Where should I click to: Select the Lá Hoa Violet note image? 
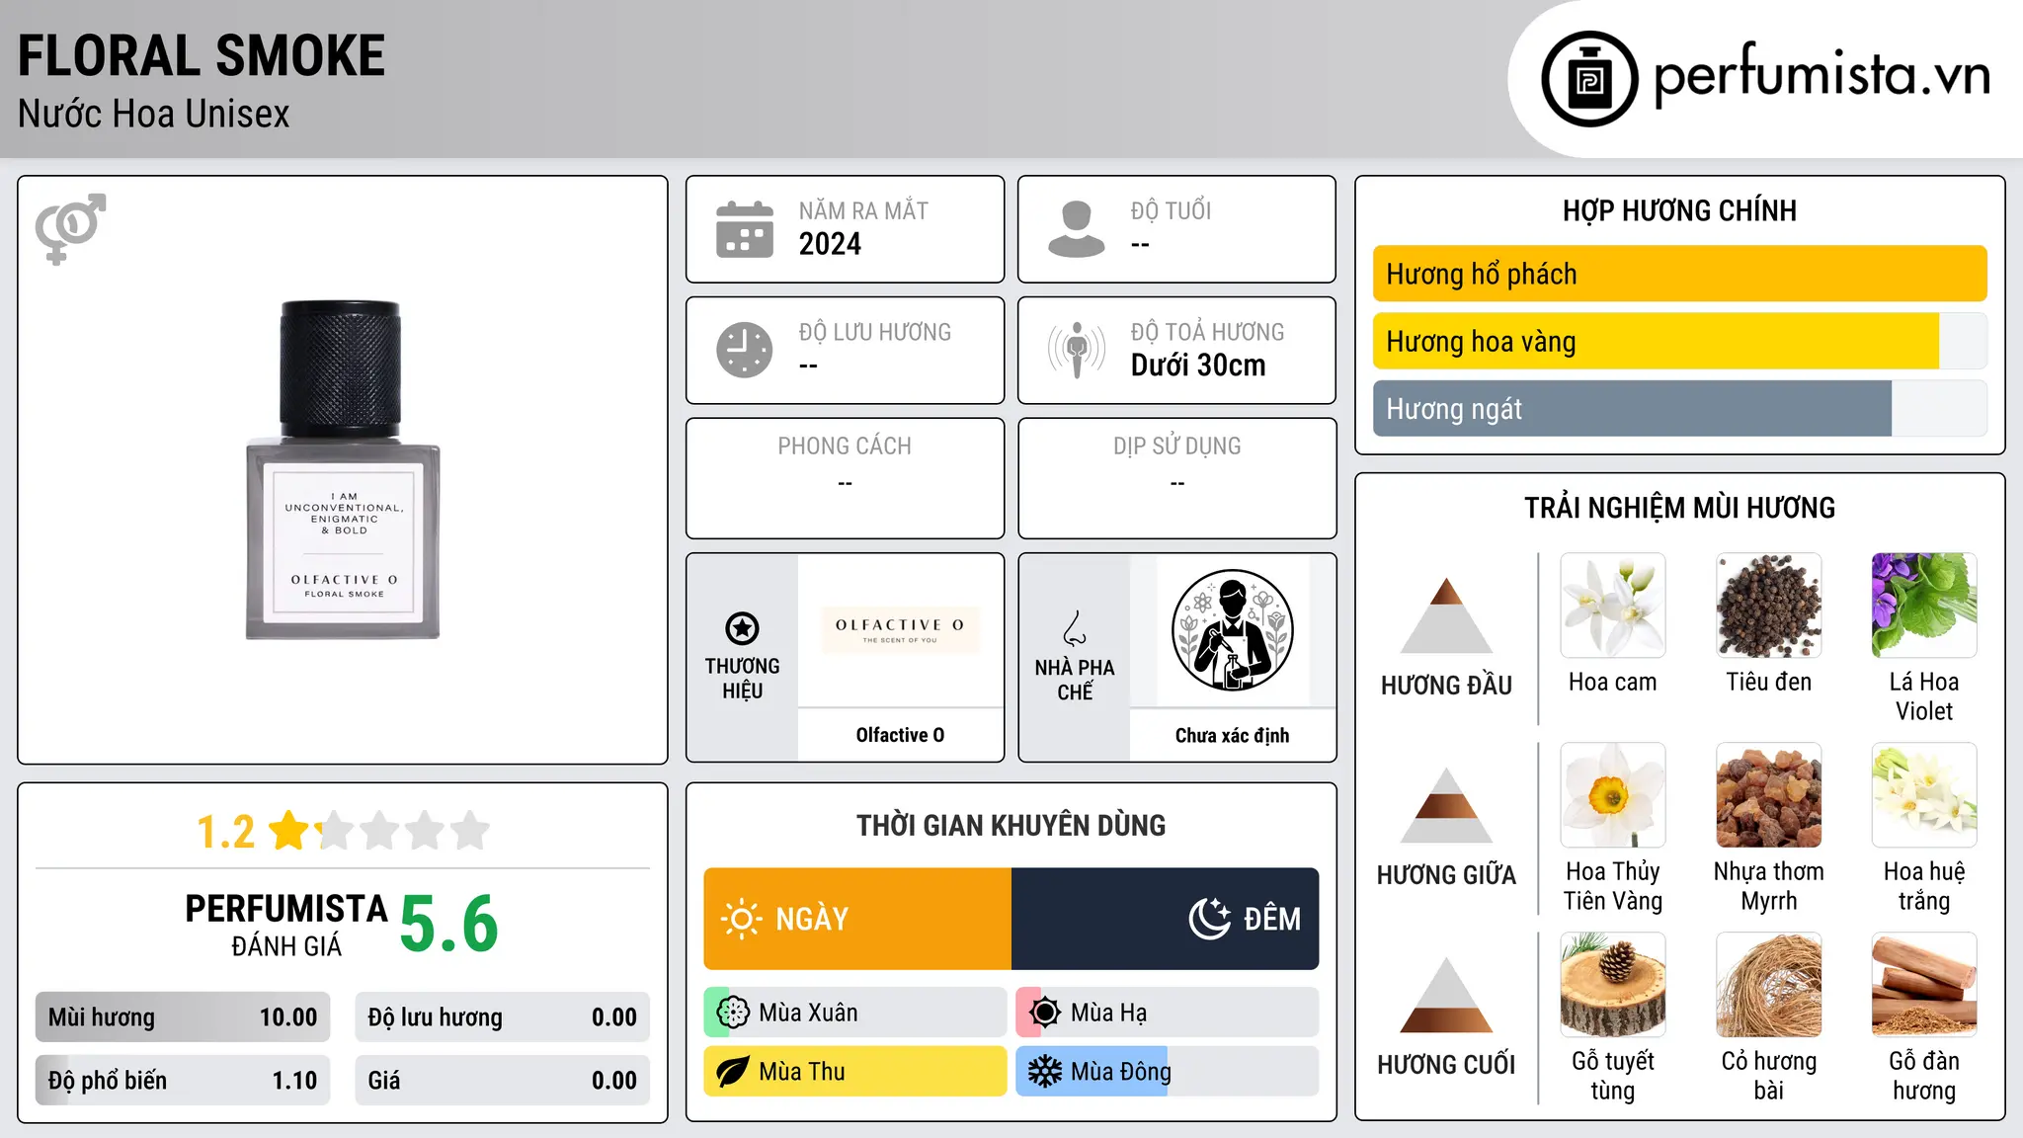point(1924,606)
